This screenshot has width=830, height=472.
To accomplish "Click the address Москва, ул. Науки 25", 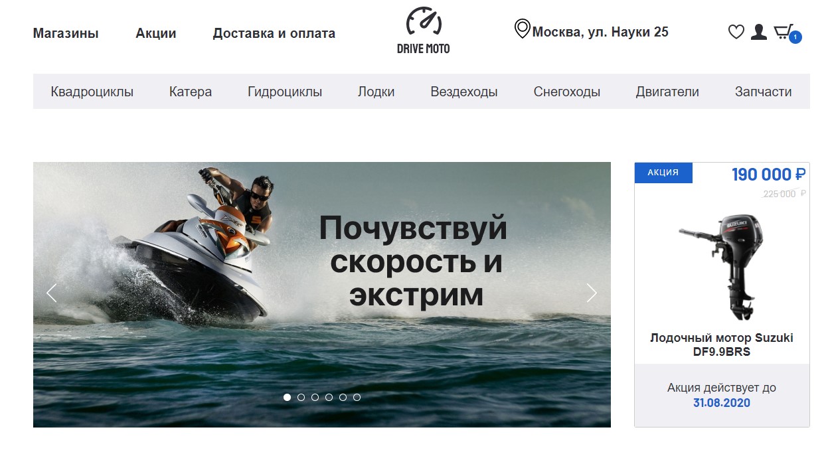I will tap(600, 32).
